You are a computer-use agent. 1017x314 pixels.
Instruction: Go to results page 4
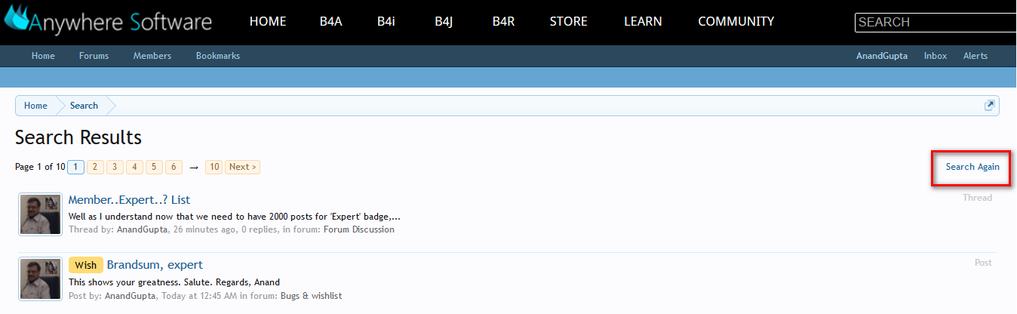pos(134,167)
